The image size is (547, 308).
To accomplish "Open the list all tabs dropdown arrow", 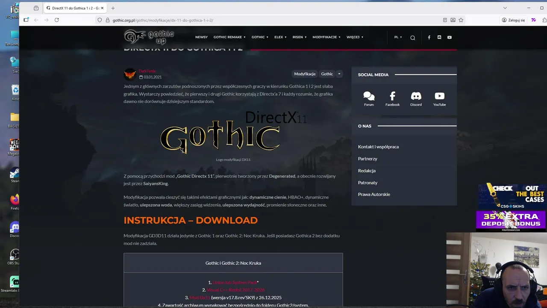I will pos(505,8).
